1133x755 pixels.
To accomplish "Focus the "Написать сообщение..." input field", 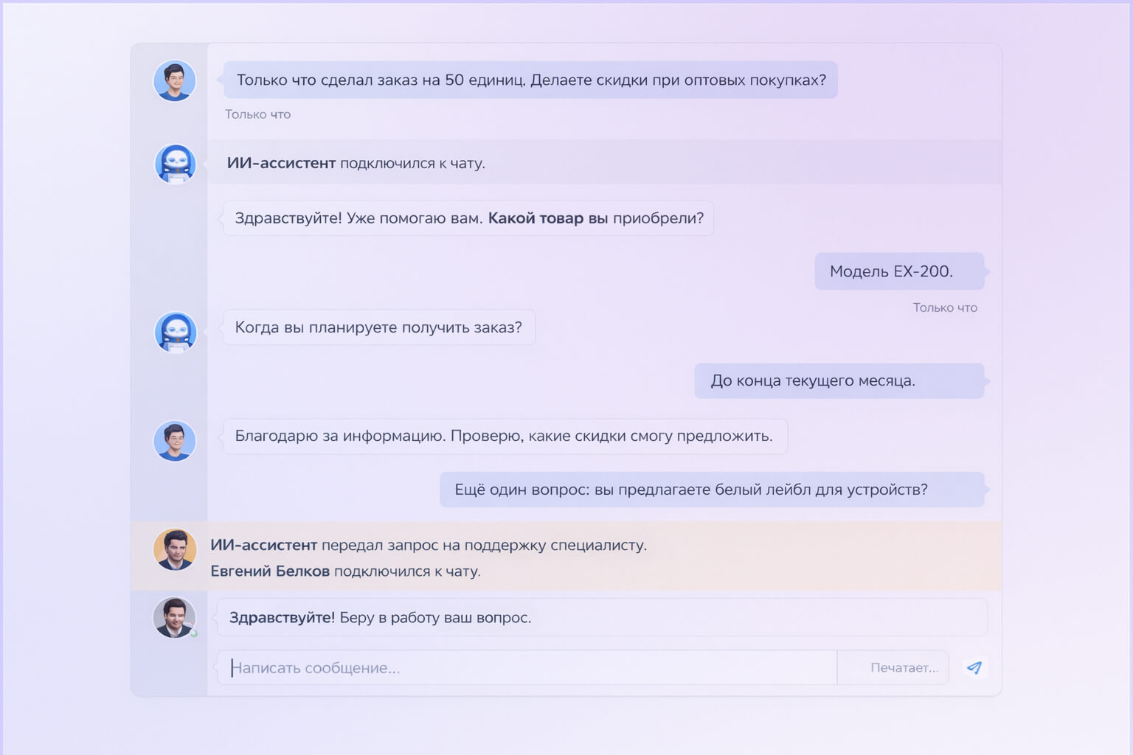I will click(x=527, y=667).
